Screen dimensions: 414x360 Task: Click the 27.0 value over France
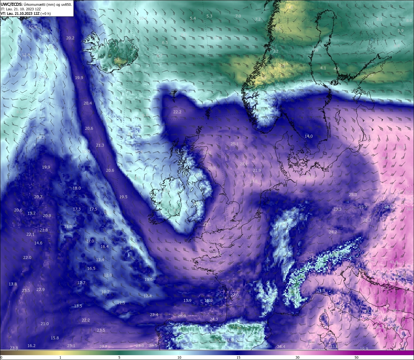[x=234, y=295]
